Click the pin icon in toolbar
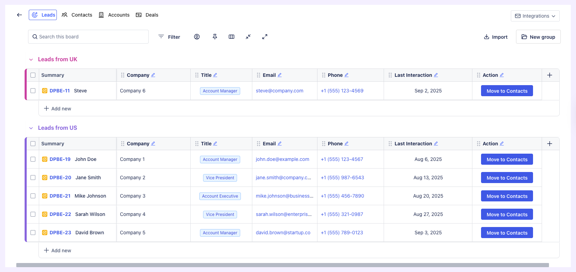Image resolution: width=576 pixels, height=272 pixels. point(215,37)
